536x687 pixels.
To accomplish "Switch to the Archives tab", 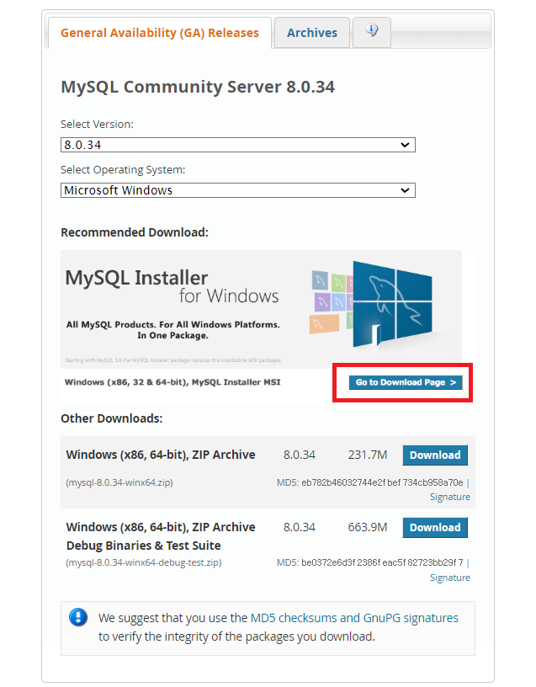I will click(312, 33).
